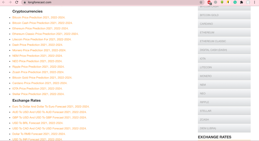The image size is (259, 141).
Task: Click the user profile avatar icon
Action: [x=248, y=2]
